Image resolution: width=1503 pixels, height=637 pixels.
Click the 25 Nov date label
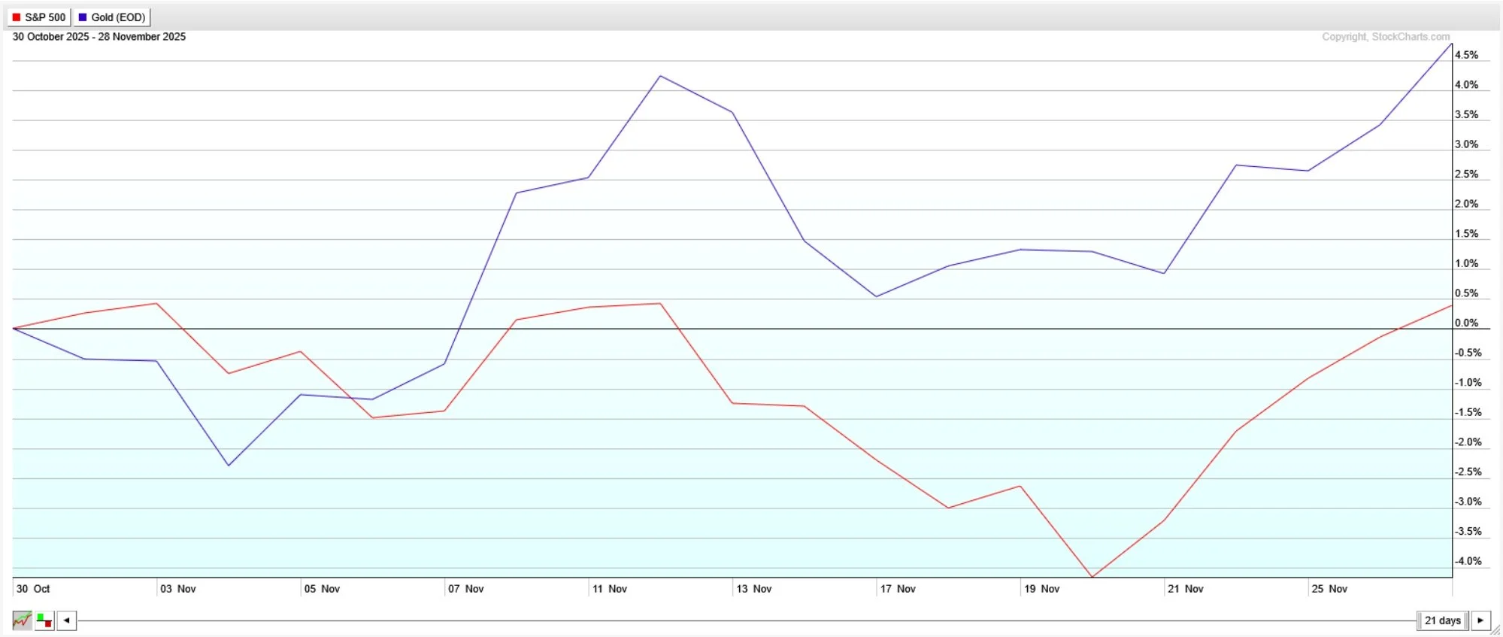pos(1330,589)
